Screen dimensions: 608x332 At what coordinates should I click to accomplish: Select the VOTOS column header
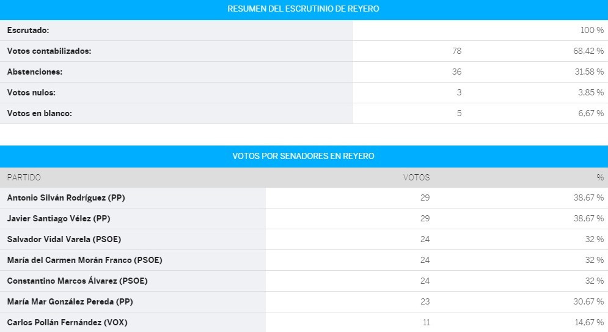417,177
